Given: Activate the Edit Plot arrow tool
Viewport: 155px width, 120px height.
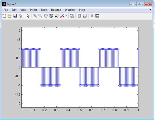Looking at the screenshot, I should tap(28, 16).
